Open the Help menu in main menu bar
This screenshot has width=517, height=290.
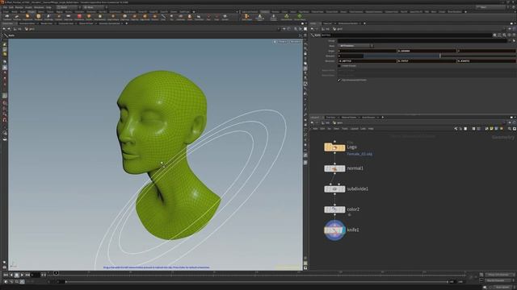click(x=48, y=7)
